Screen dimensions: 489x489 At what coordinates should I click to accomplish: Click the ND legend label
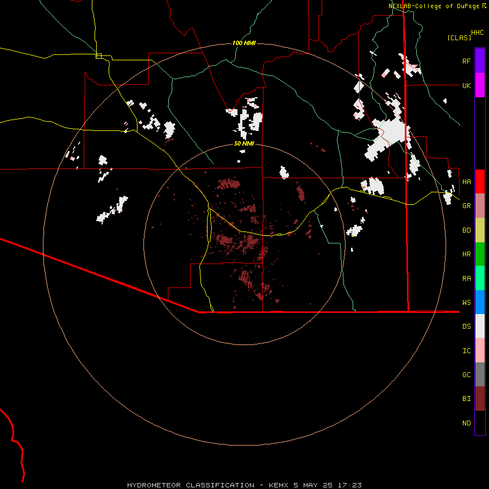pos(466,423)
